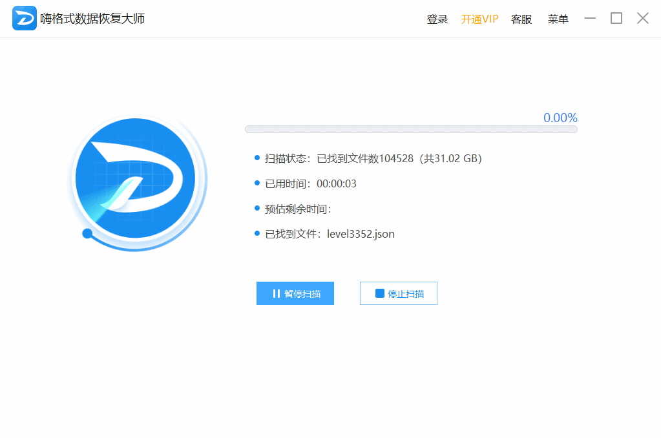Close the application window
Screen dimensions: 661x438
pyautogui.click(x=643, y=18)
